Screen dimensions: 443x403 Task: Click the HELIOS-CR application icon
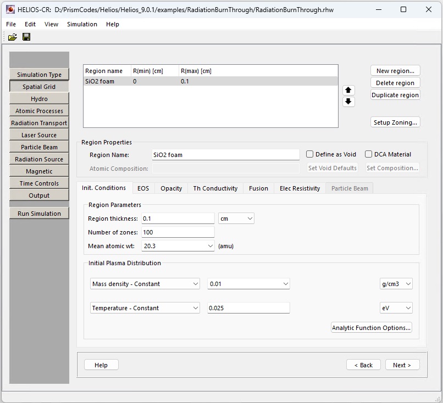pyautogui.click(x=10, y=9)
